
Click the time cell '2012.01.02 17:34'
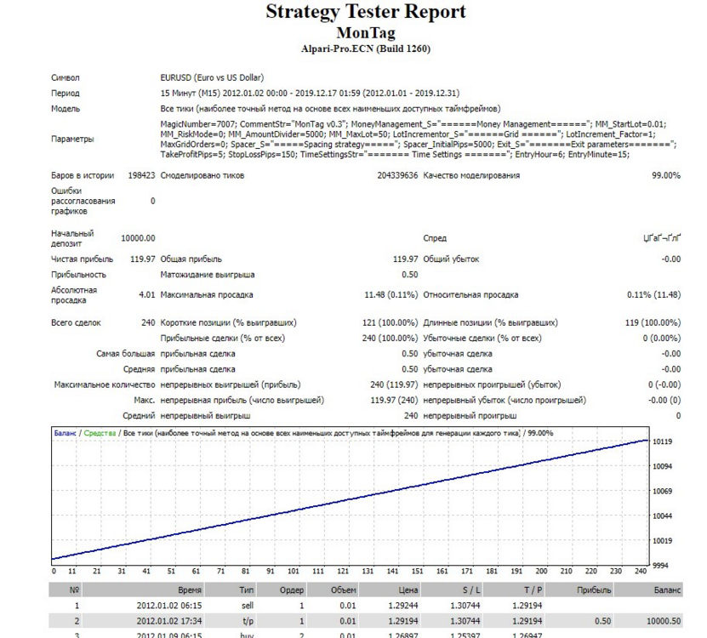[x=169, y=621]
